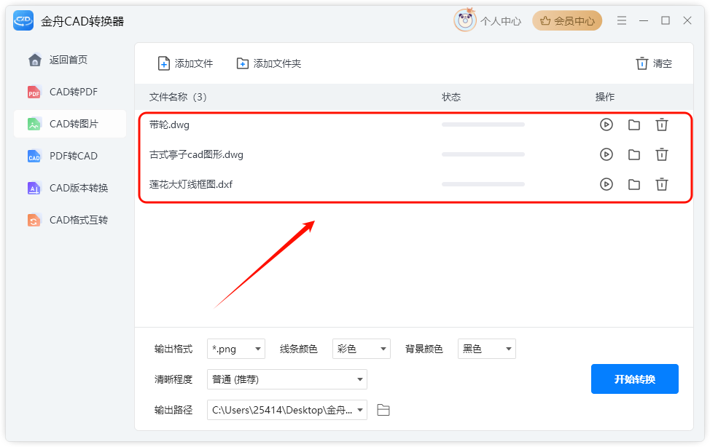Click progress bar of 莲花大灯线框图.dxf
Viewport: 710px width, 447px height.
pyautogui.click(x=483, y=184)
